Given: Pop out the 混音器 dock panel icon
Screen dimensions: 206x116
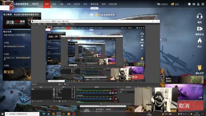Looking at the screenshot, I should coord(118,87).
